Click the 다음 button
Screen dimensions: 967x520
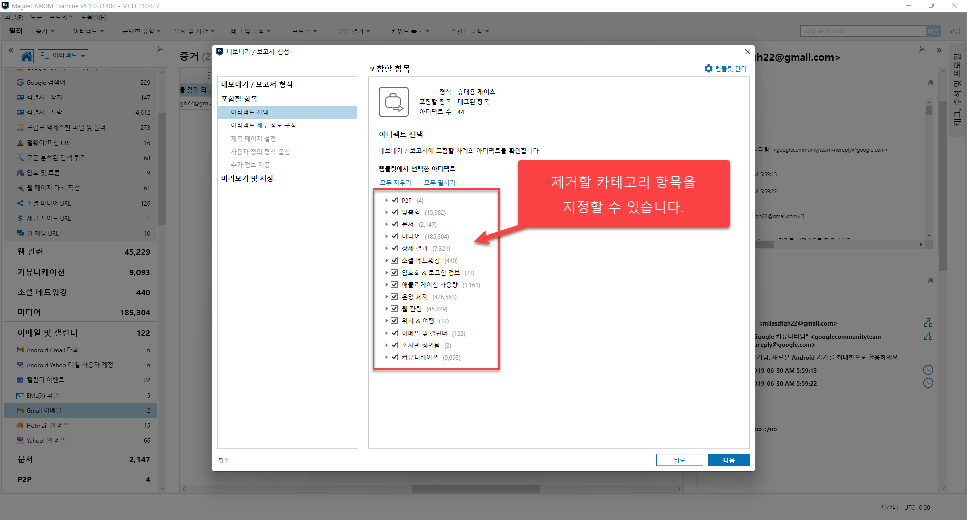(729, 460)
